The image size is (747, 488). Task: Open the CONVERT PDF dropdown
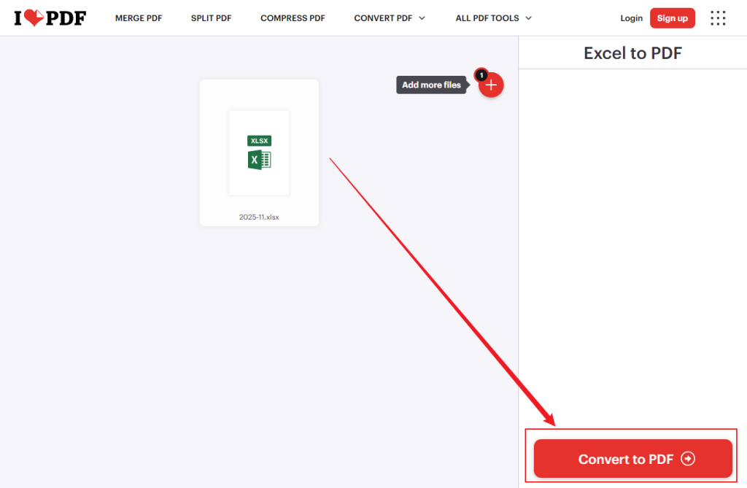383,18
